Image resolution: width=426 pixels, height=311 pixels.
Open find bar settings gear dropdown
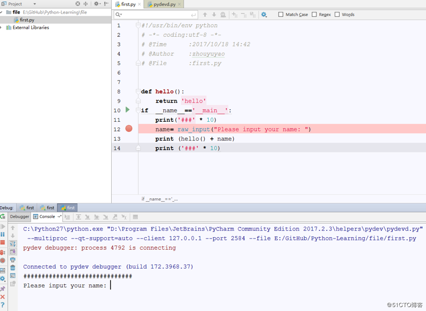click(x=264, y=15)
